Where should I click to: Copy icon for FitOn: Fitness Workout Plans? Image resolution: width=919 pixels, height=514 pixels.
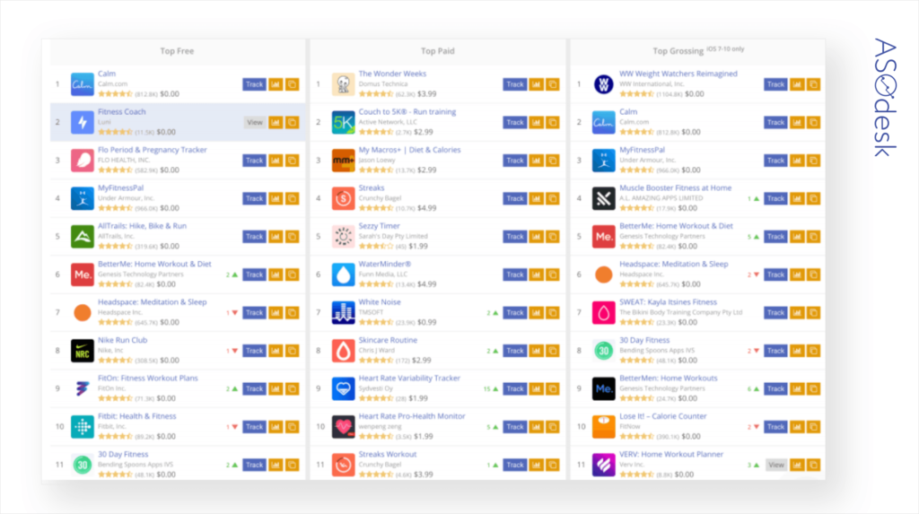coord(292,389)
